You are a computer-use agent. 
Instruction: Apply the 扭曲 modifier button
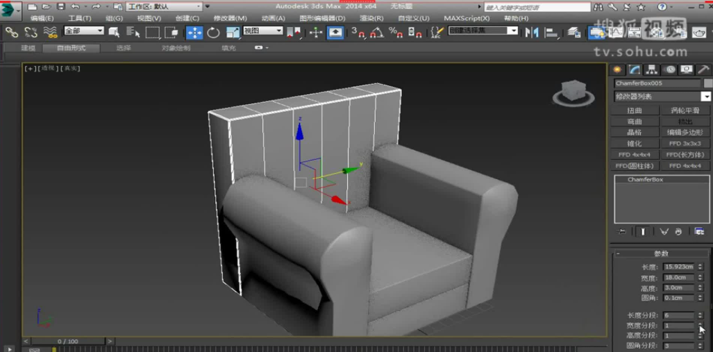tap(635, 110)
